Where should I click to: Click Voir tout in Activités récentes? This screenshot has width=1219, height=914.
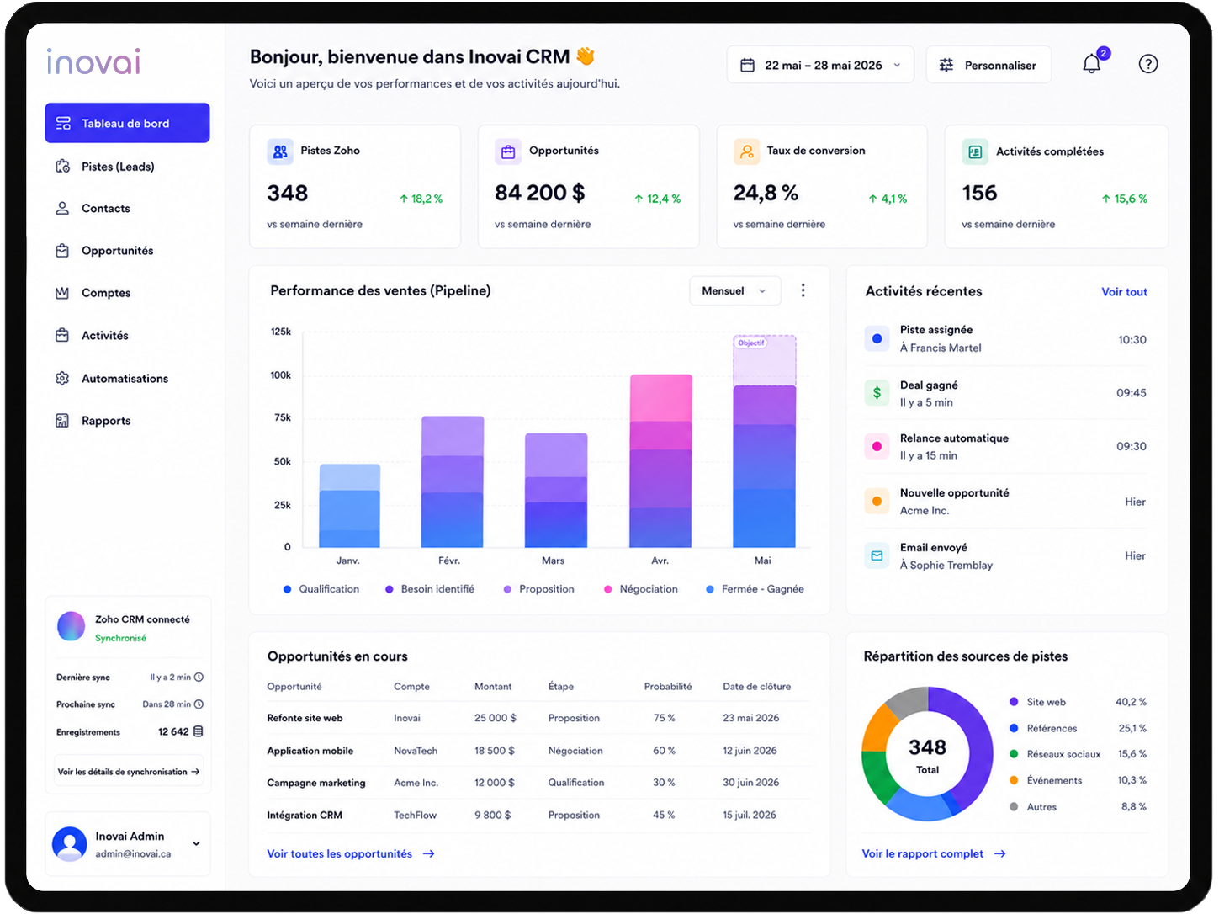(x=1124, y=292)
